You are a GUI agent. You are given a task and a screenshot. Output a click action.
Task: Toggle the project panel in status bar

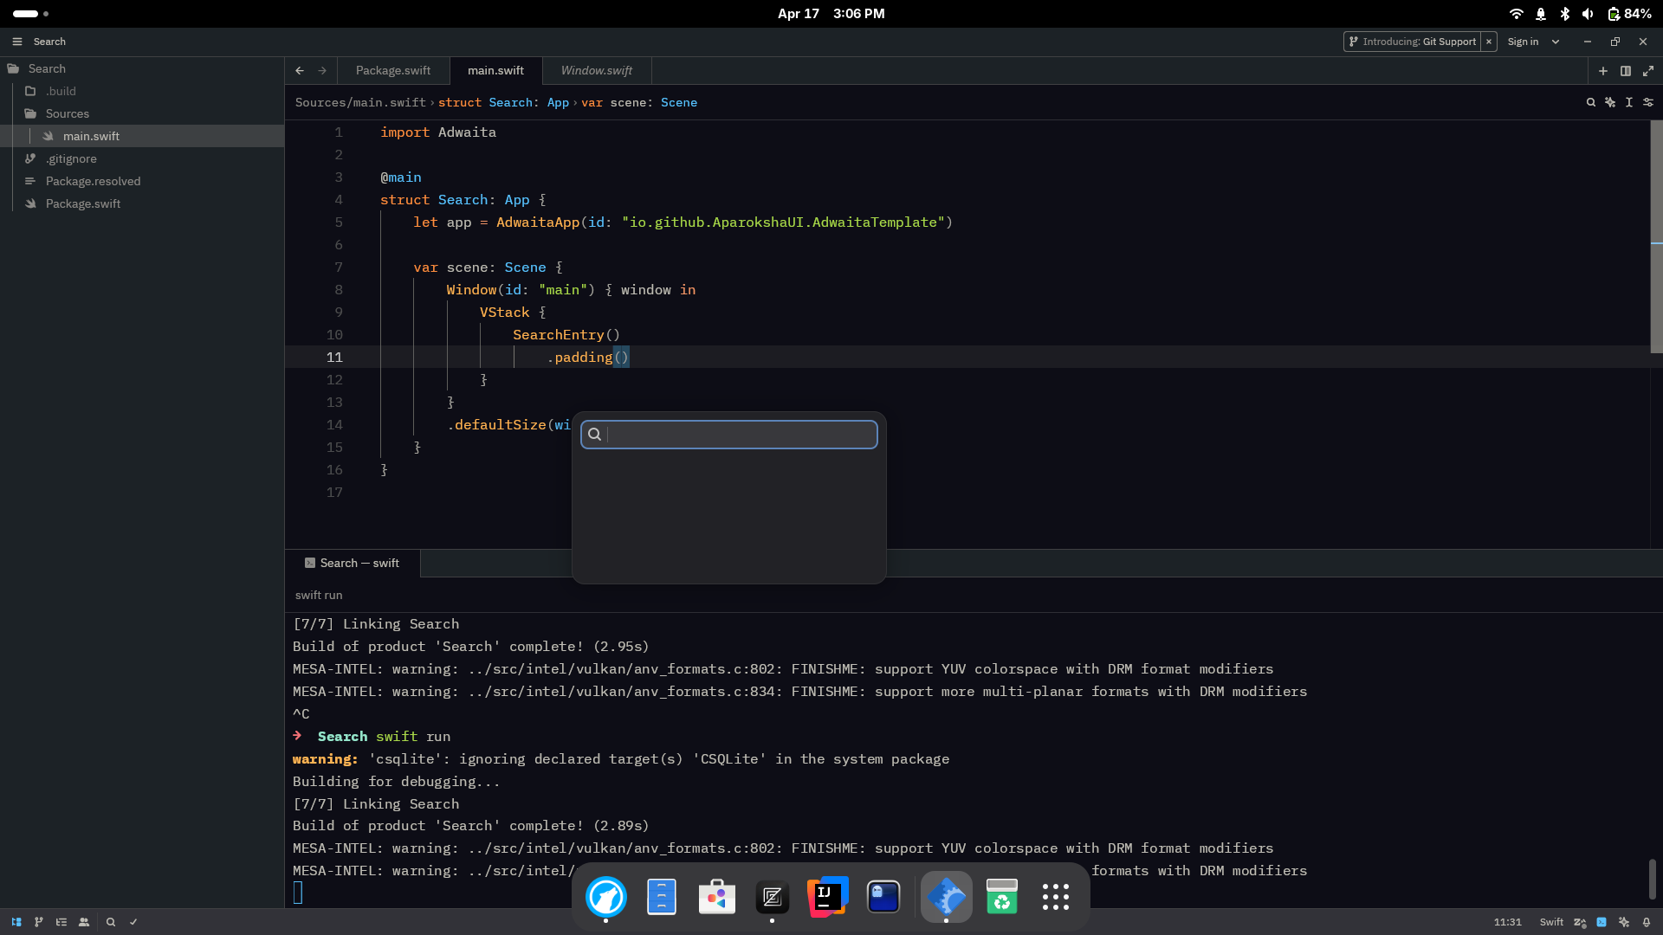(16, 922)
